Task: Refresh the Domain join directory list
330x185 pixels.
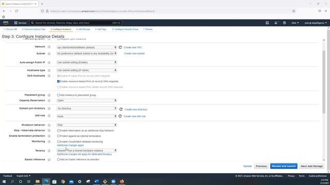Action: [121, 109]
